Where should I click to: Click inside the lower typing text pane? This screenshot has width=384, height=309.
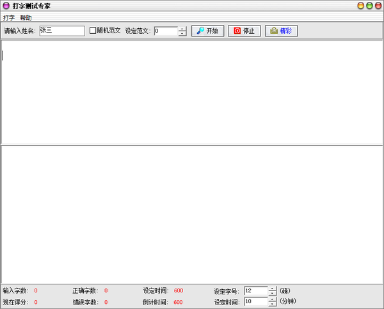coord(192,214)
